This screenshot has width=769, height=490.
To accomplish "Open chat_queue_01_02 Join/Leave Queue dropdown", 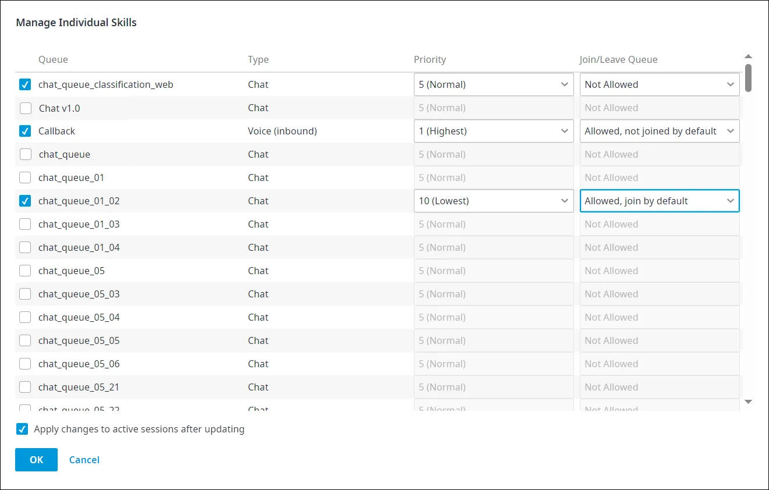I will coord(660,201).
